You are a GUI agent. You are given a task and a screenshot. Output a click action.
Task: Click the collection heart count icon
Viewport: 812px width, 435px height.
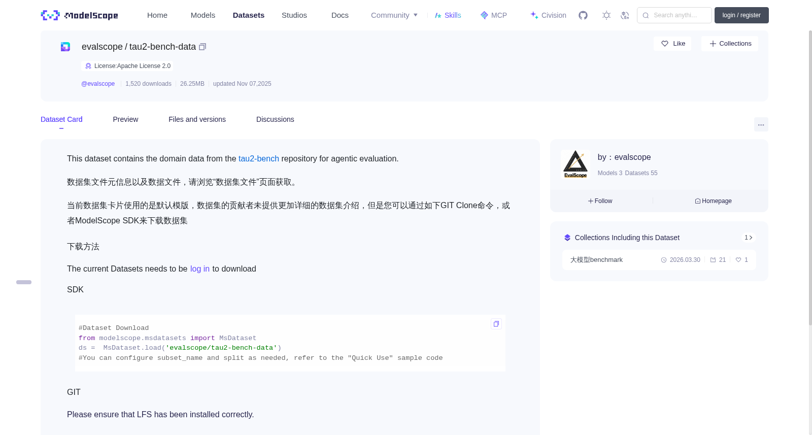click(x=738, y=260)
